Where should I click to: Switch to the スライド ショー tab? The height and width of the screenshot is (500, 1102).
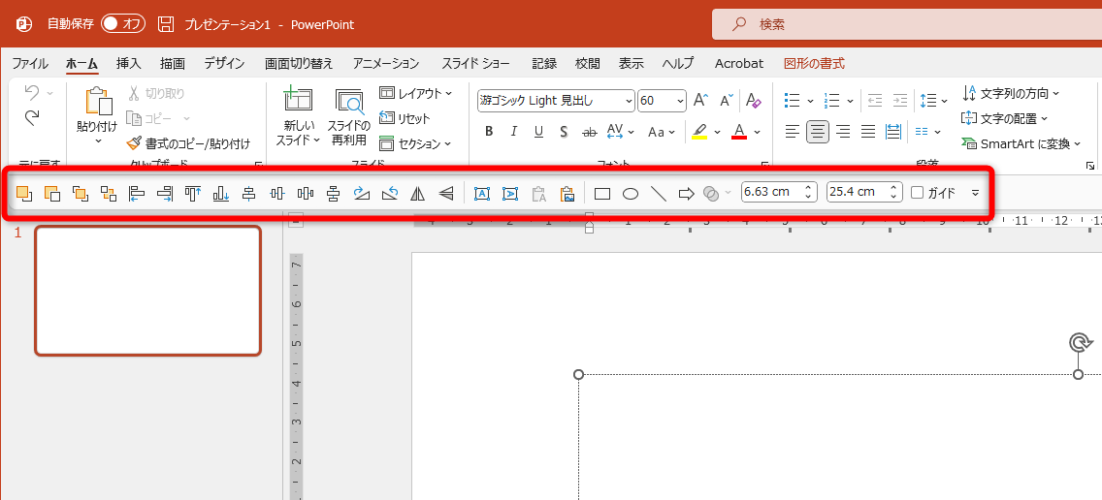475,64
